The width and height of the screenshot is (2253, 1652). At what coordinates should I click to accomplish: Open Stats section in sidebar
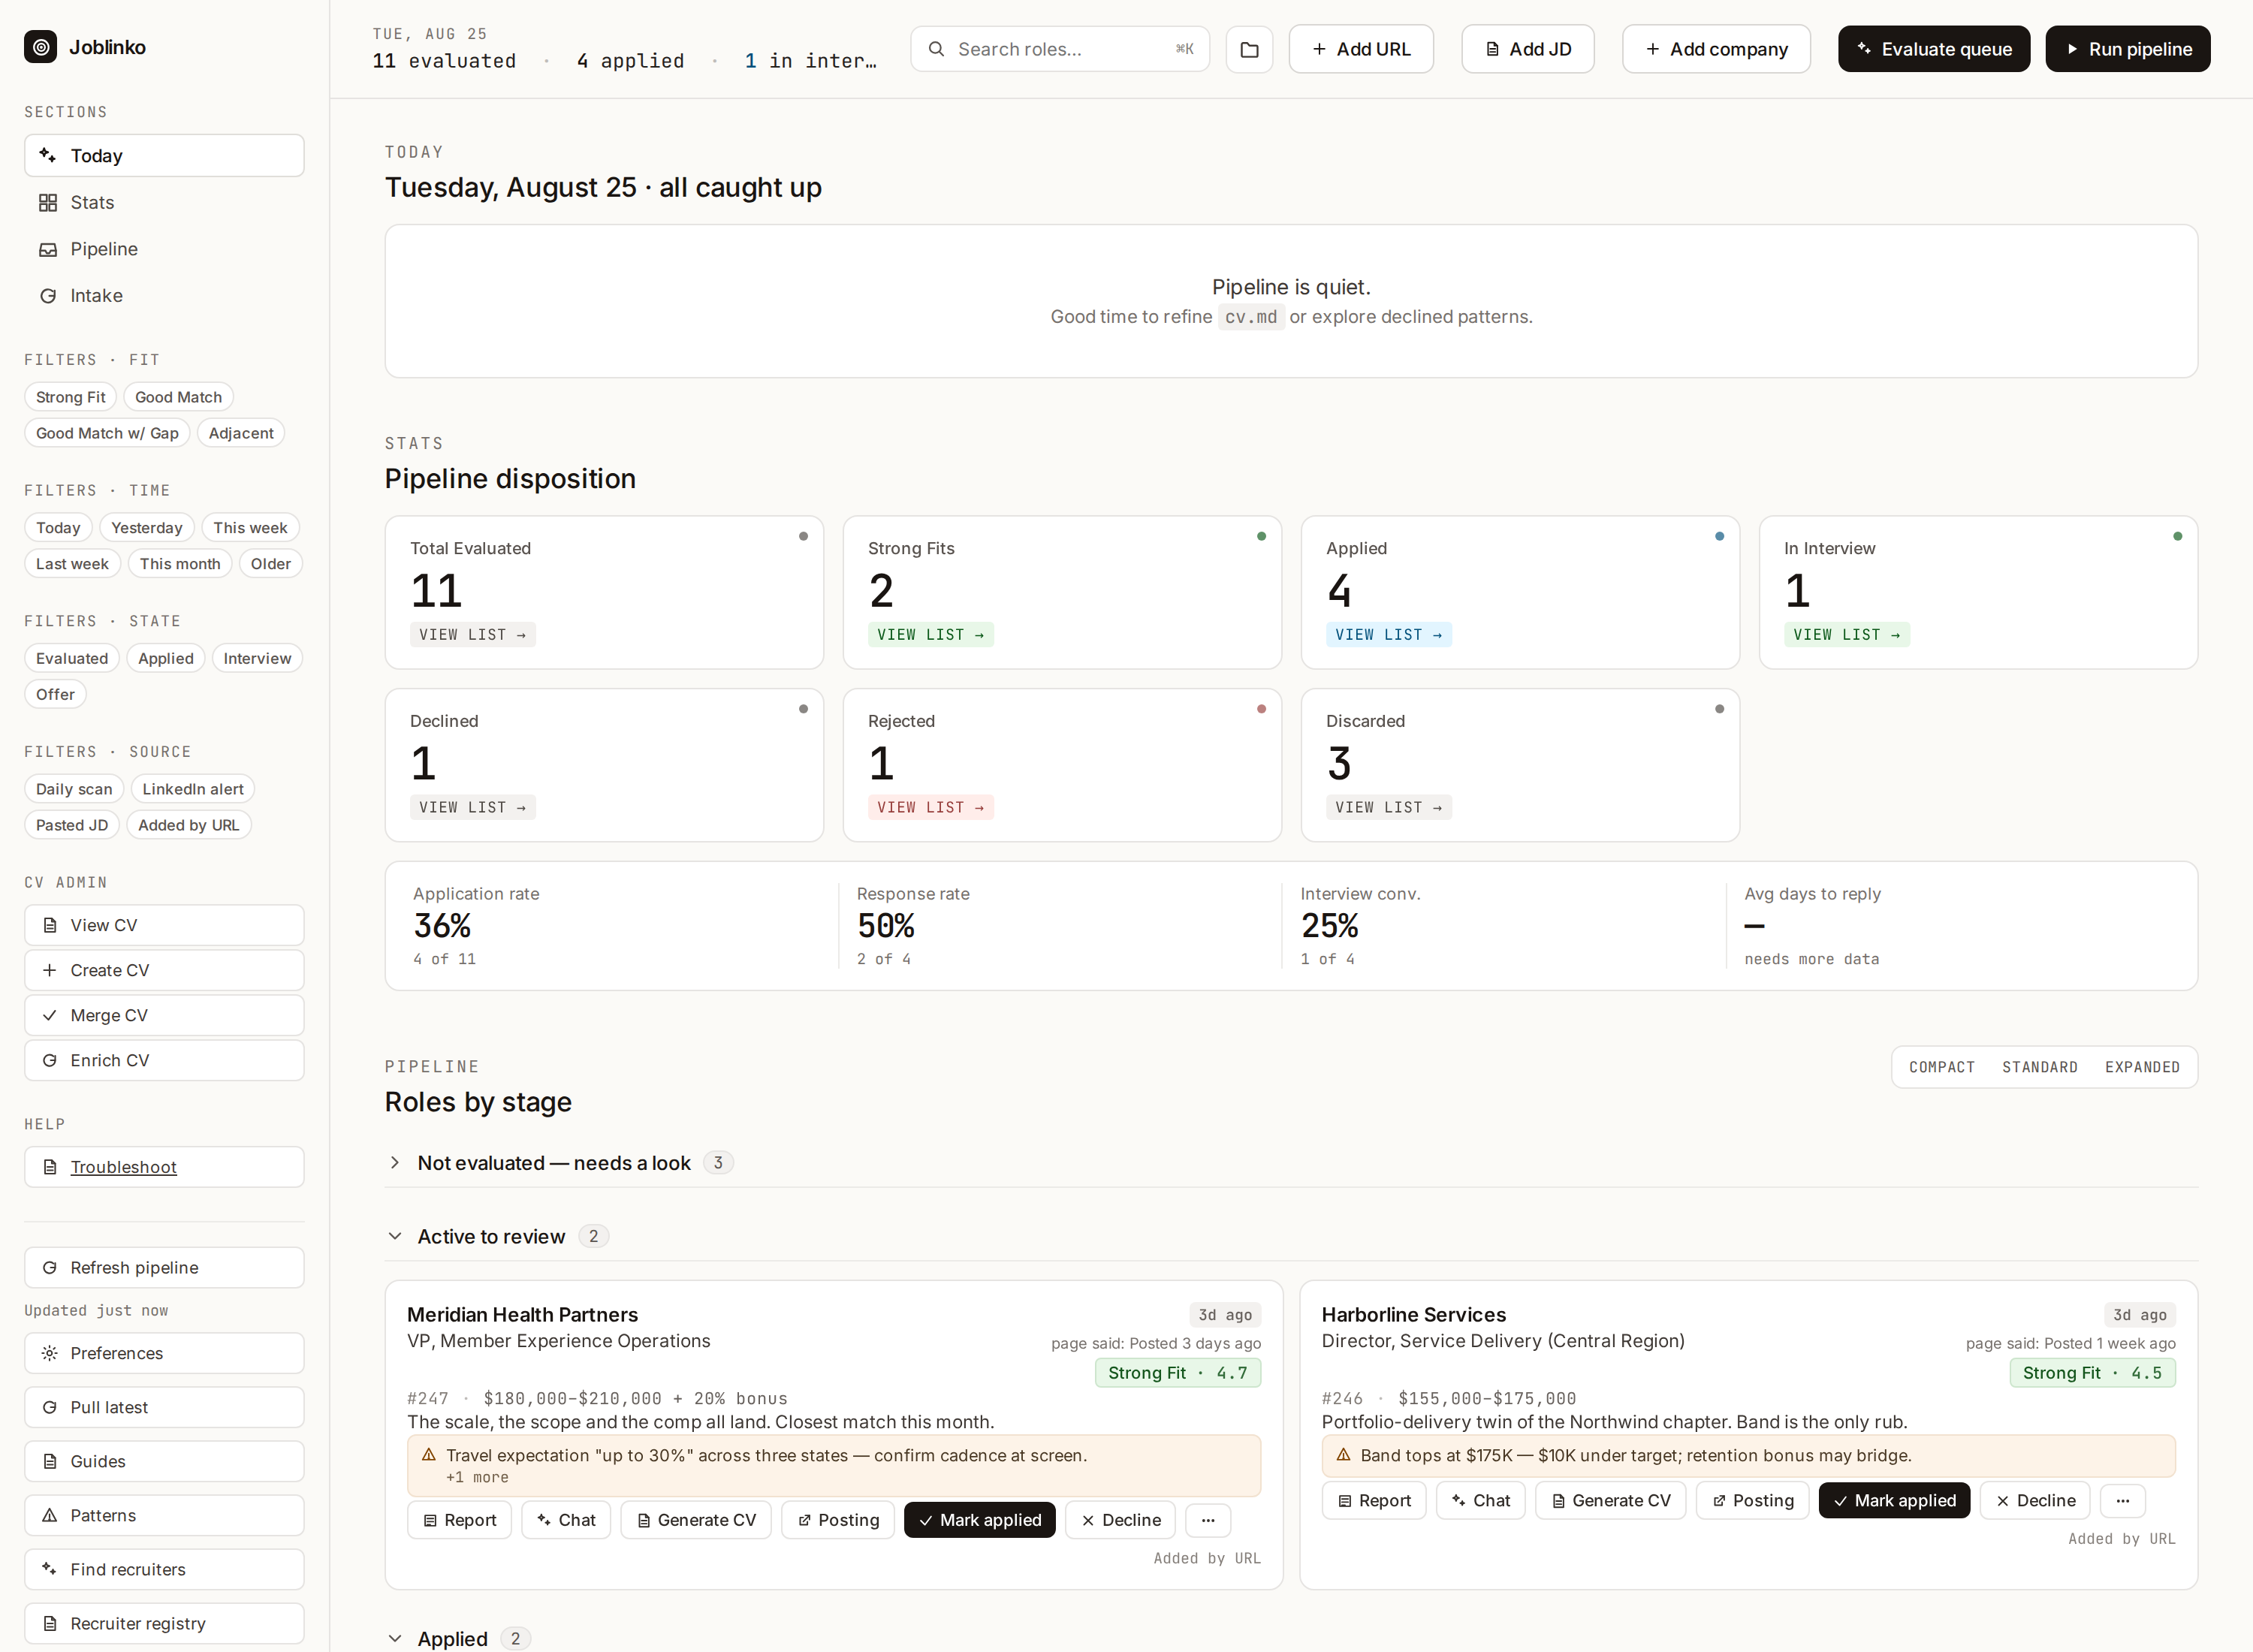tap(164, 202)
